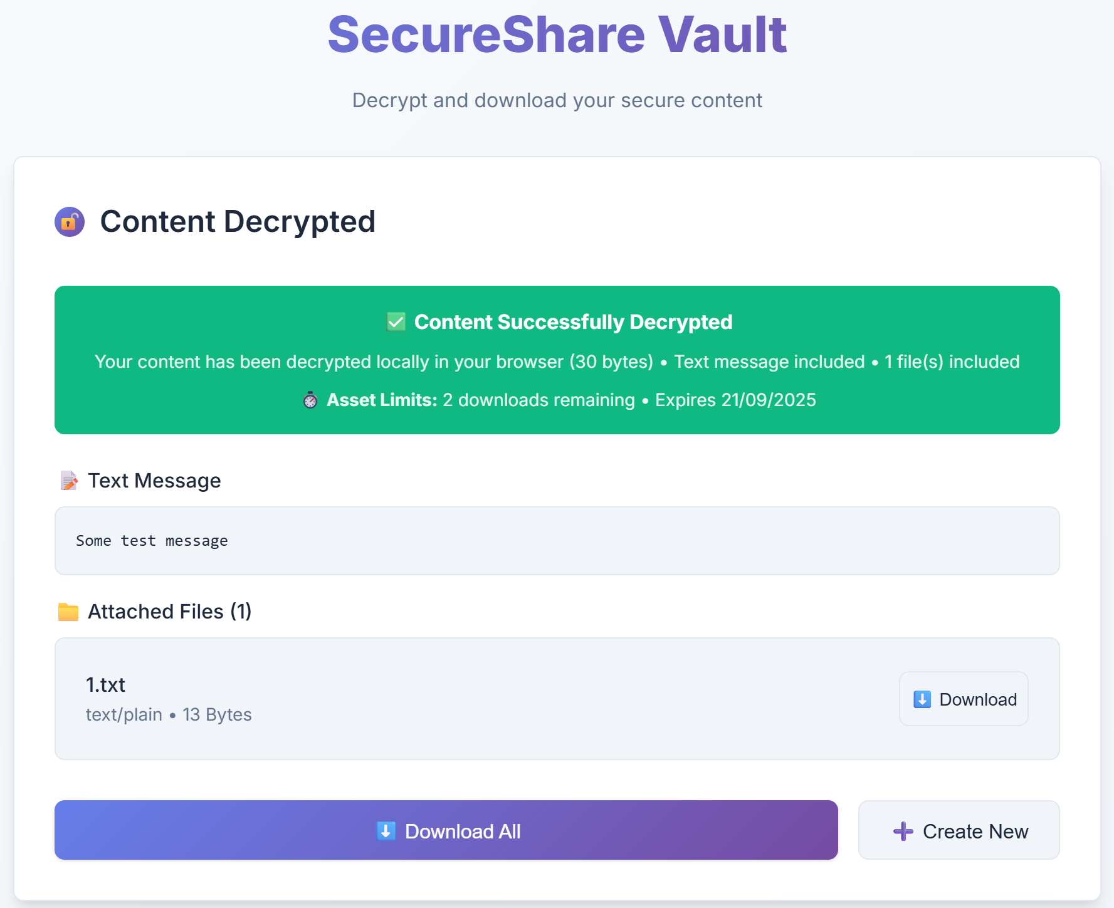Screen dimensions: 1114x908
Task: Click the 2 downloads remaining text
Action: click(538, 400)
